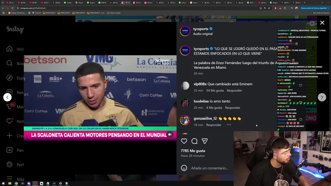Click the Instagram logo in the sidebar

(x=15, y=29)
